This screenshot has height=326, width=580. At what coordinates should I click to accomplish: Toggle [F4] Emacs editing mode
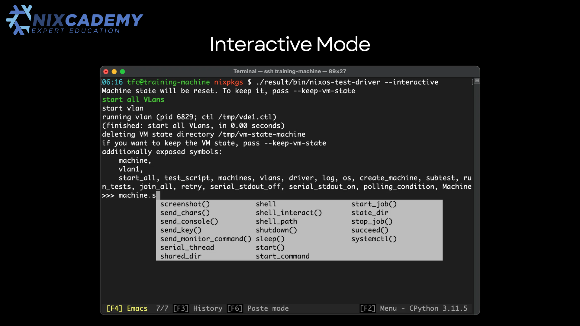[x=127, y=308]
